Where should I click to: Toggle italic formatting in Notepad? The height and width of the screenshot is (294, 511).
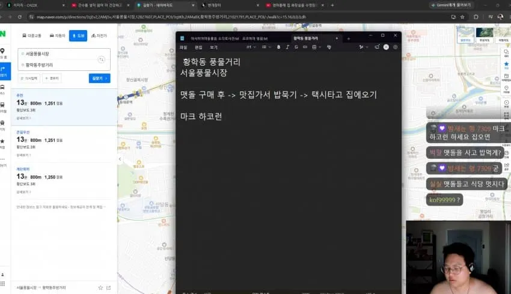[287, 47]
